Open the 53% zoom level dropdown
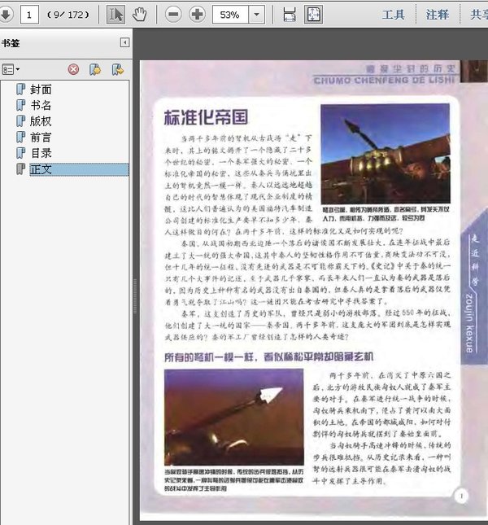The height and width of the screenshot is (525, 488). pos(257,15)
